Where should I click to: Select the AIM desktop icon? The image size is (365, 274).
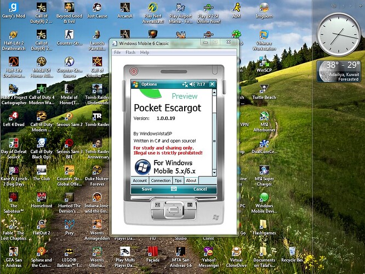(236, 10)
